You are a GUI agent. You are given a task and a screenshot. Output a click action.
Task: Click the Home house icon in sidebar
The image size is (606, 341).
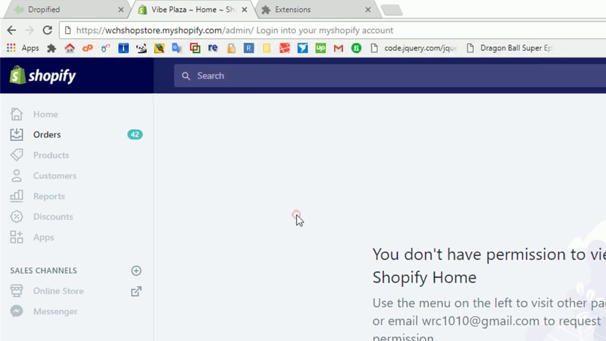[x=17, y=114]
